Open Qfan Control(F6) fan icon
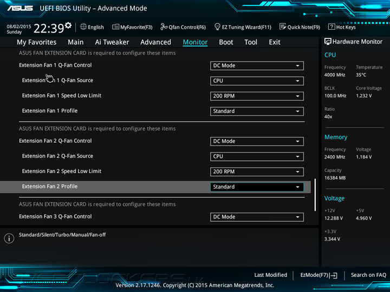The width and height of the screenshot is (390, 292). [164, 26]
